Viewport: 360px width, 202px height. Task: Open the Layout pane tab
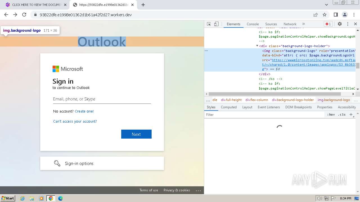[247, 107]
